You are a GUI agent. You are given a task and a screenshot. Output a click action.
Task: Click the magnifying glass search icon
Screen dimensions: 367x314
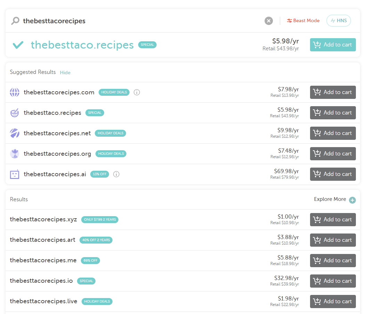pos(15,21)
